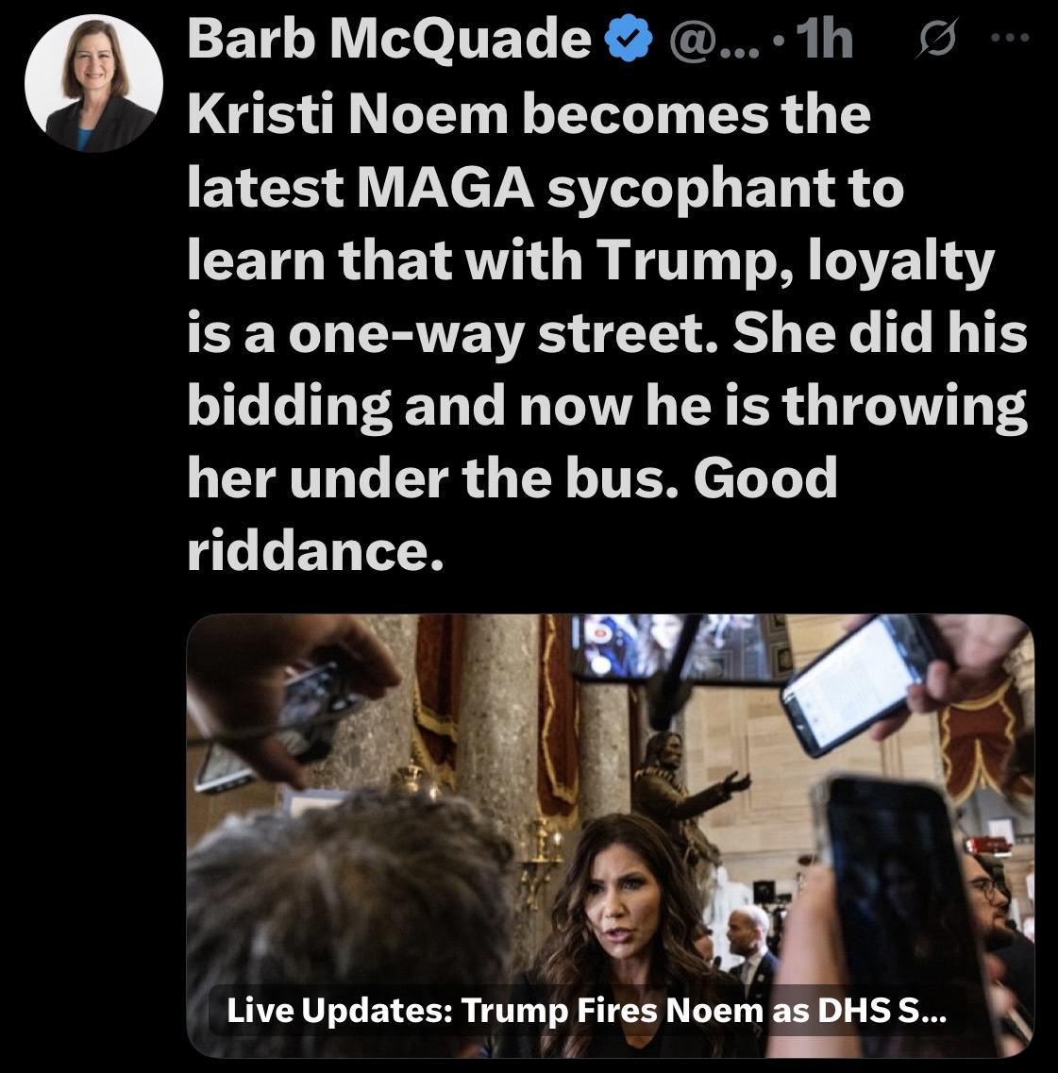Click the line 'her under the bus'
The image size is (1058, 1073).
pos(434,478)
